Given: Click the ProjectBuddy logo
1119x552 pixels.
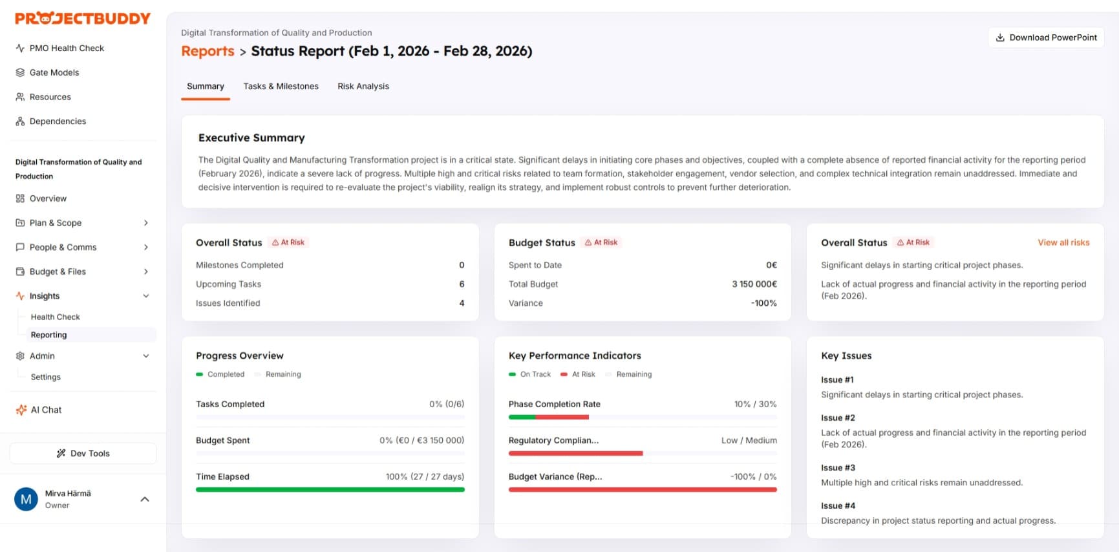Looking at the screenshot, I should 83,19.
